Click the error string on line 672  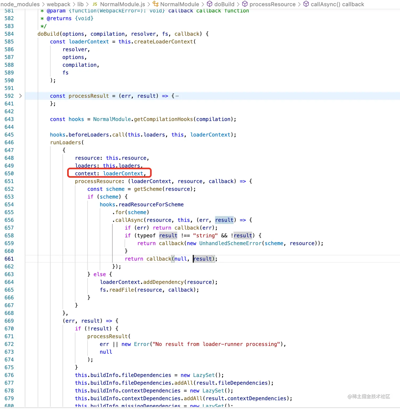(x=216, y=344)
